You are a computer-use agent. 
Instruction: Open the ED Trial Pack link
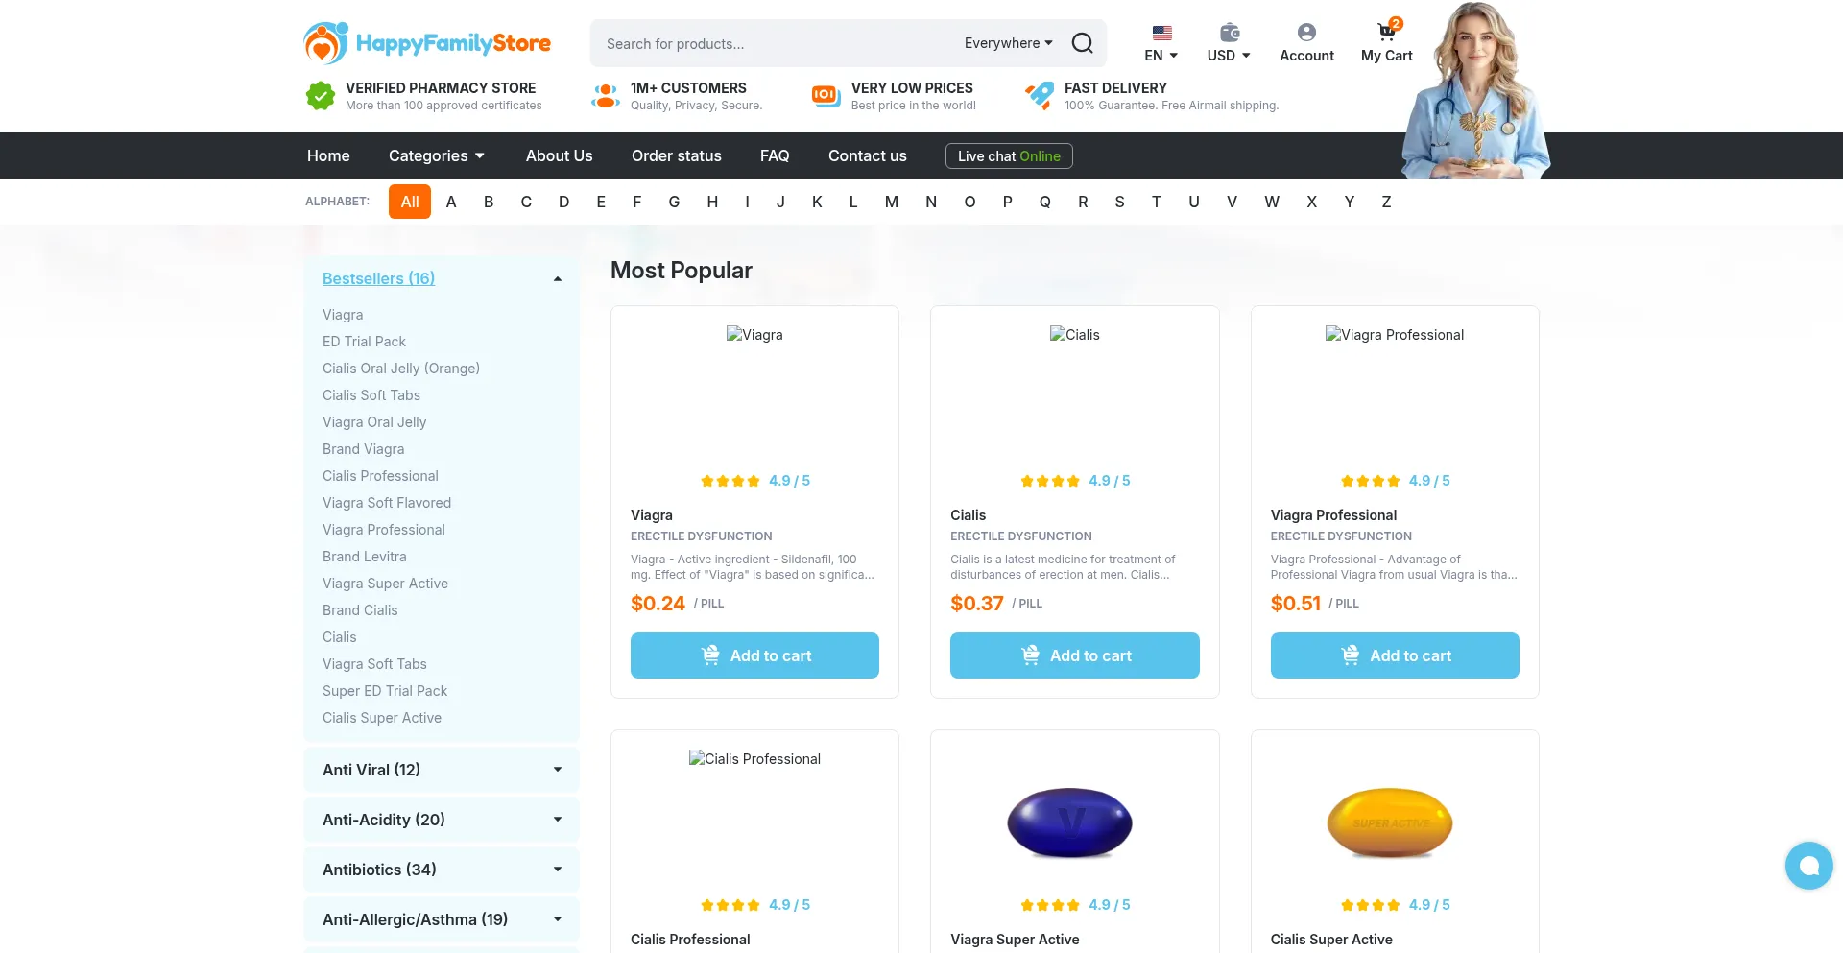[364, 342]
